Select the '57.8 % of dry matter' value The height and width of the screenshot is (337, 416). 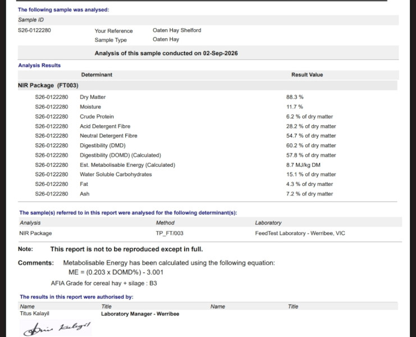point(311,155)
